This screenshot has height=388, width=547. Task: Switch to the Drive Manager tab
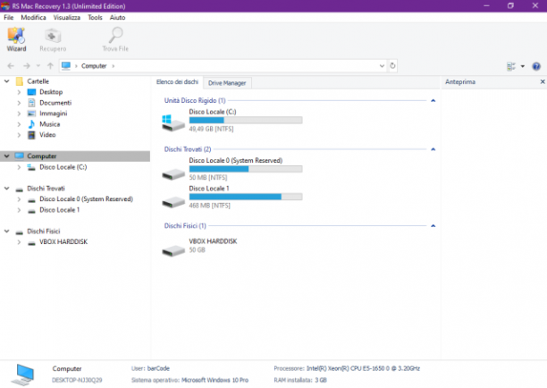coord(227,83)
